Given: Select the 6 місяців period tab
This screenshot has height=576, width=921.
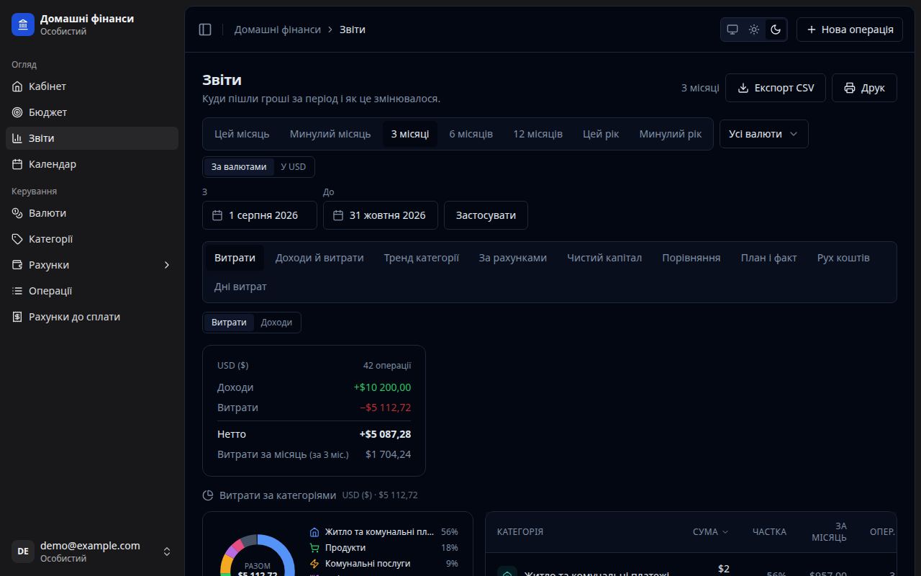Looking at the screenshot, I should pyautogui.click(x=471, y=134).
